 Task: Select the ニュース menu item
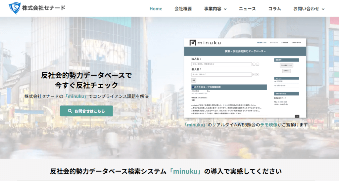coord(247,9)
